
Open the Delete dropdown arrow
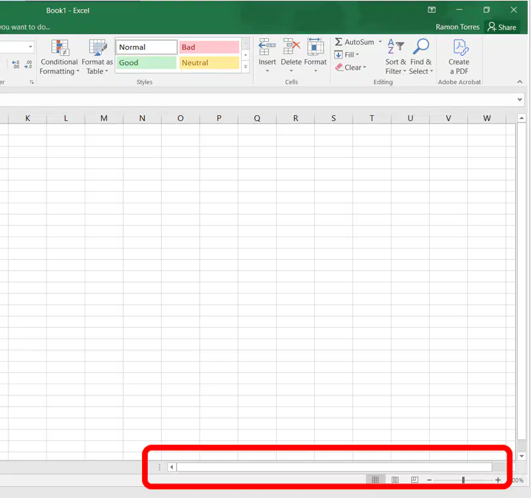[291, 71]
